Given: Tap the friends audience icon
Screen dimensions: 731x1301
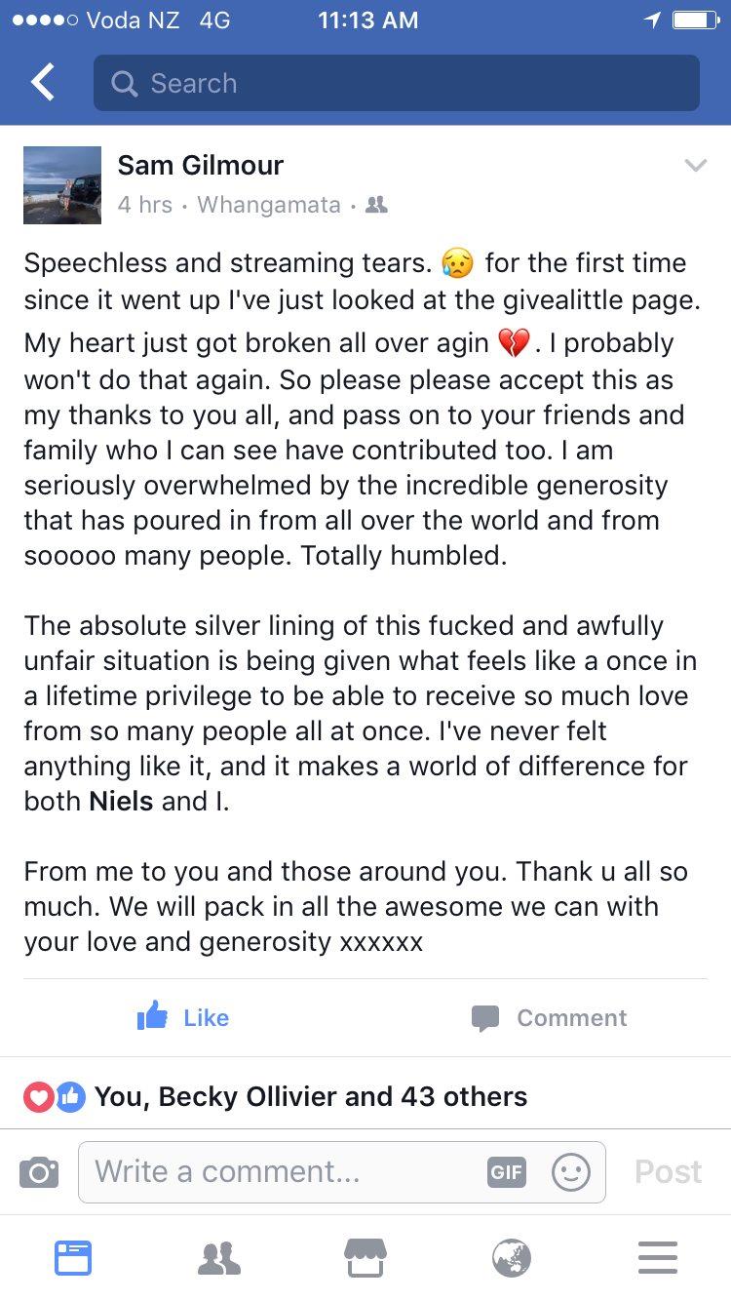Looking at the screenshot, I should pyautogui.click(x=375, y=205).
